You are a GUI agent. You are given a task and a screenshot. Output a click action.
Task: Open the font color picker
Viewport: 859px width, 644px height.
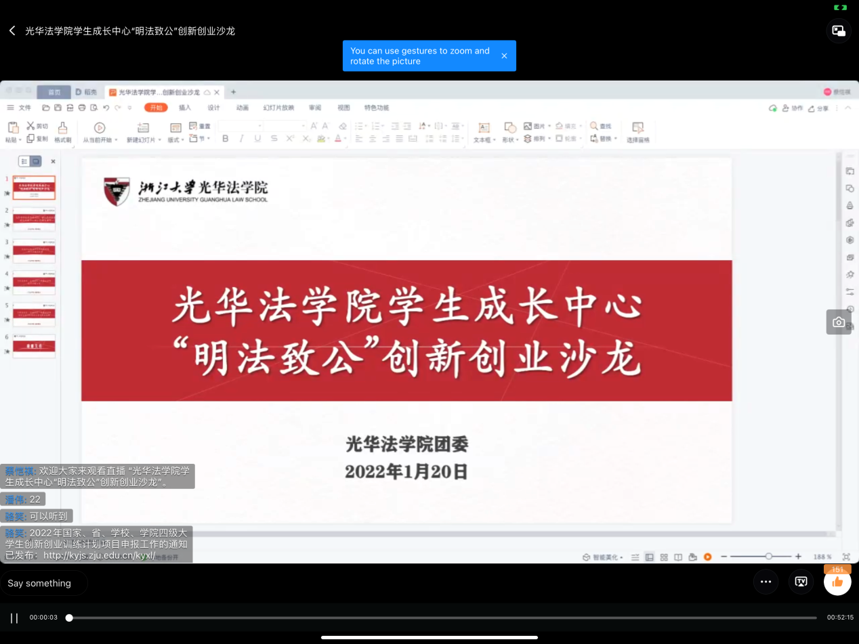pos(340,138)
